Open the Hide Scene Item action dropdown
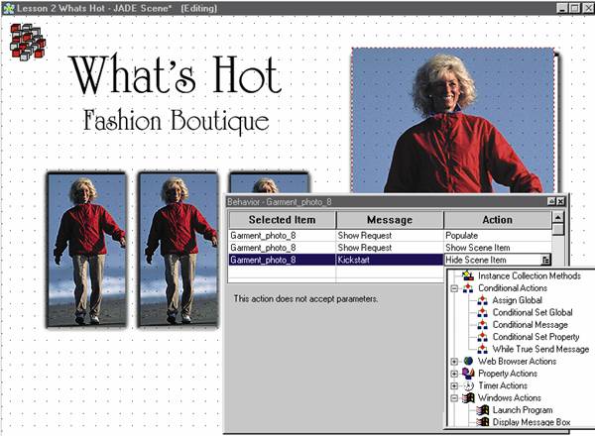Image resolution: width=595 pixels, height=436 pixels. [545, 260]
